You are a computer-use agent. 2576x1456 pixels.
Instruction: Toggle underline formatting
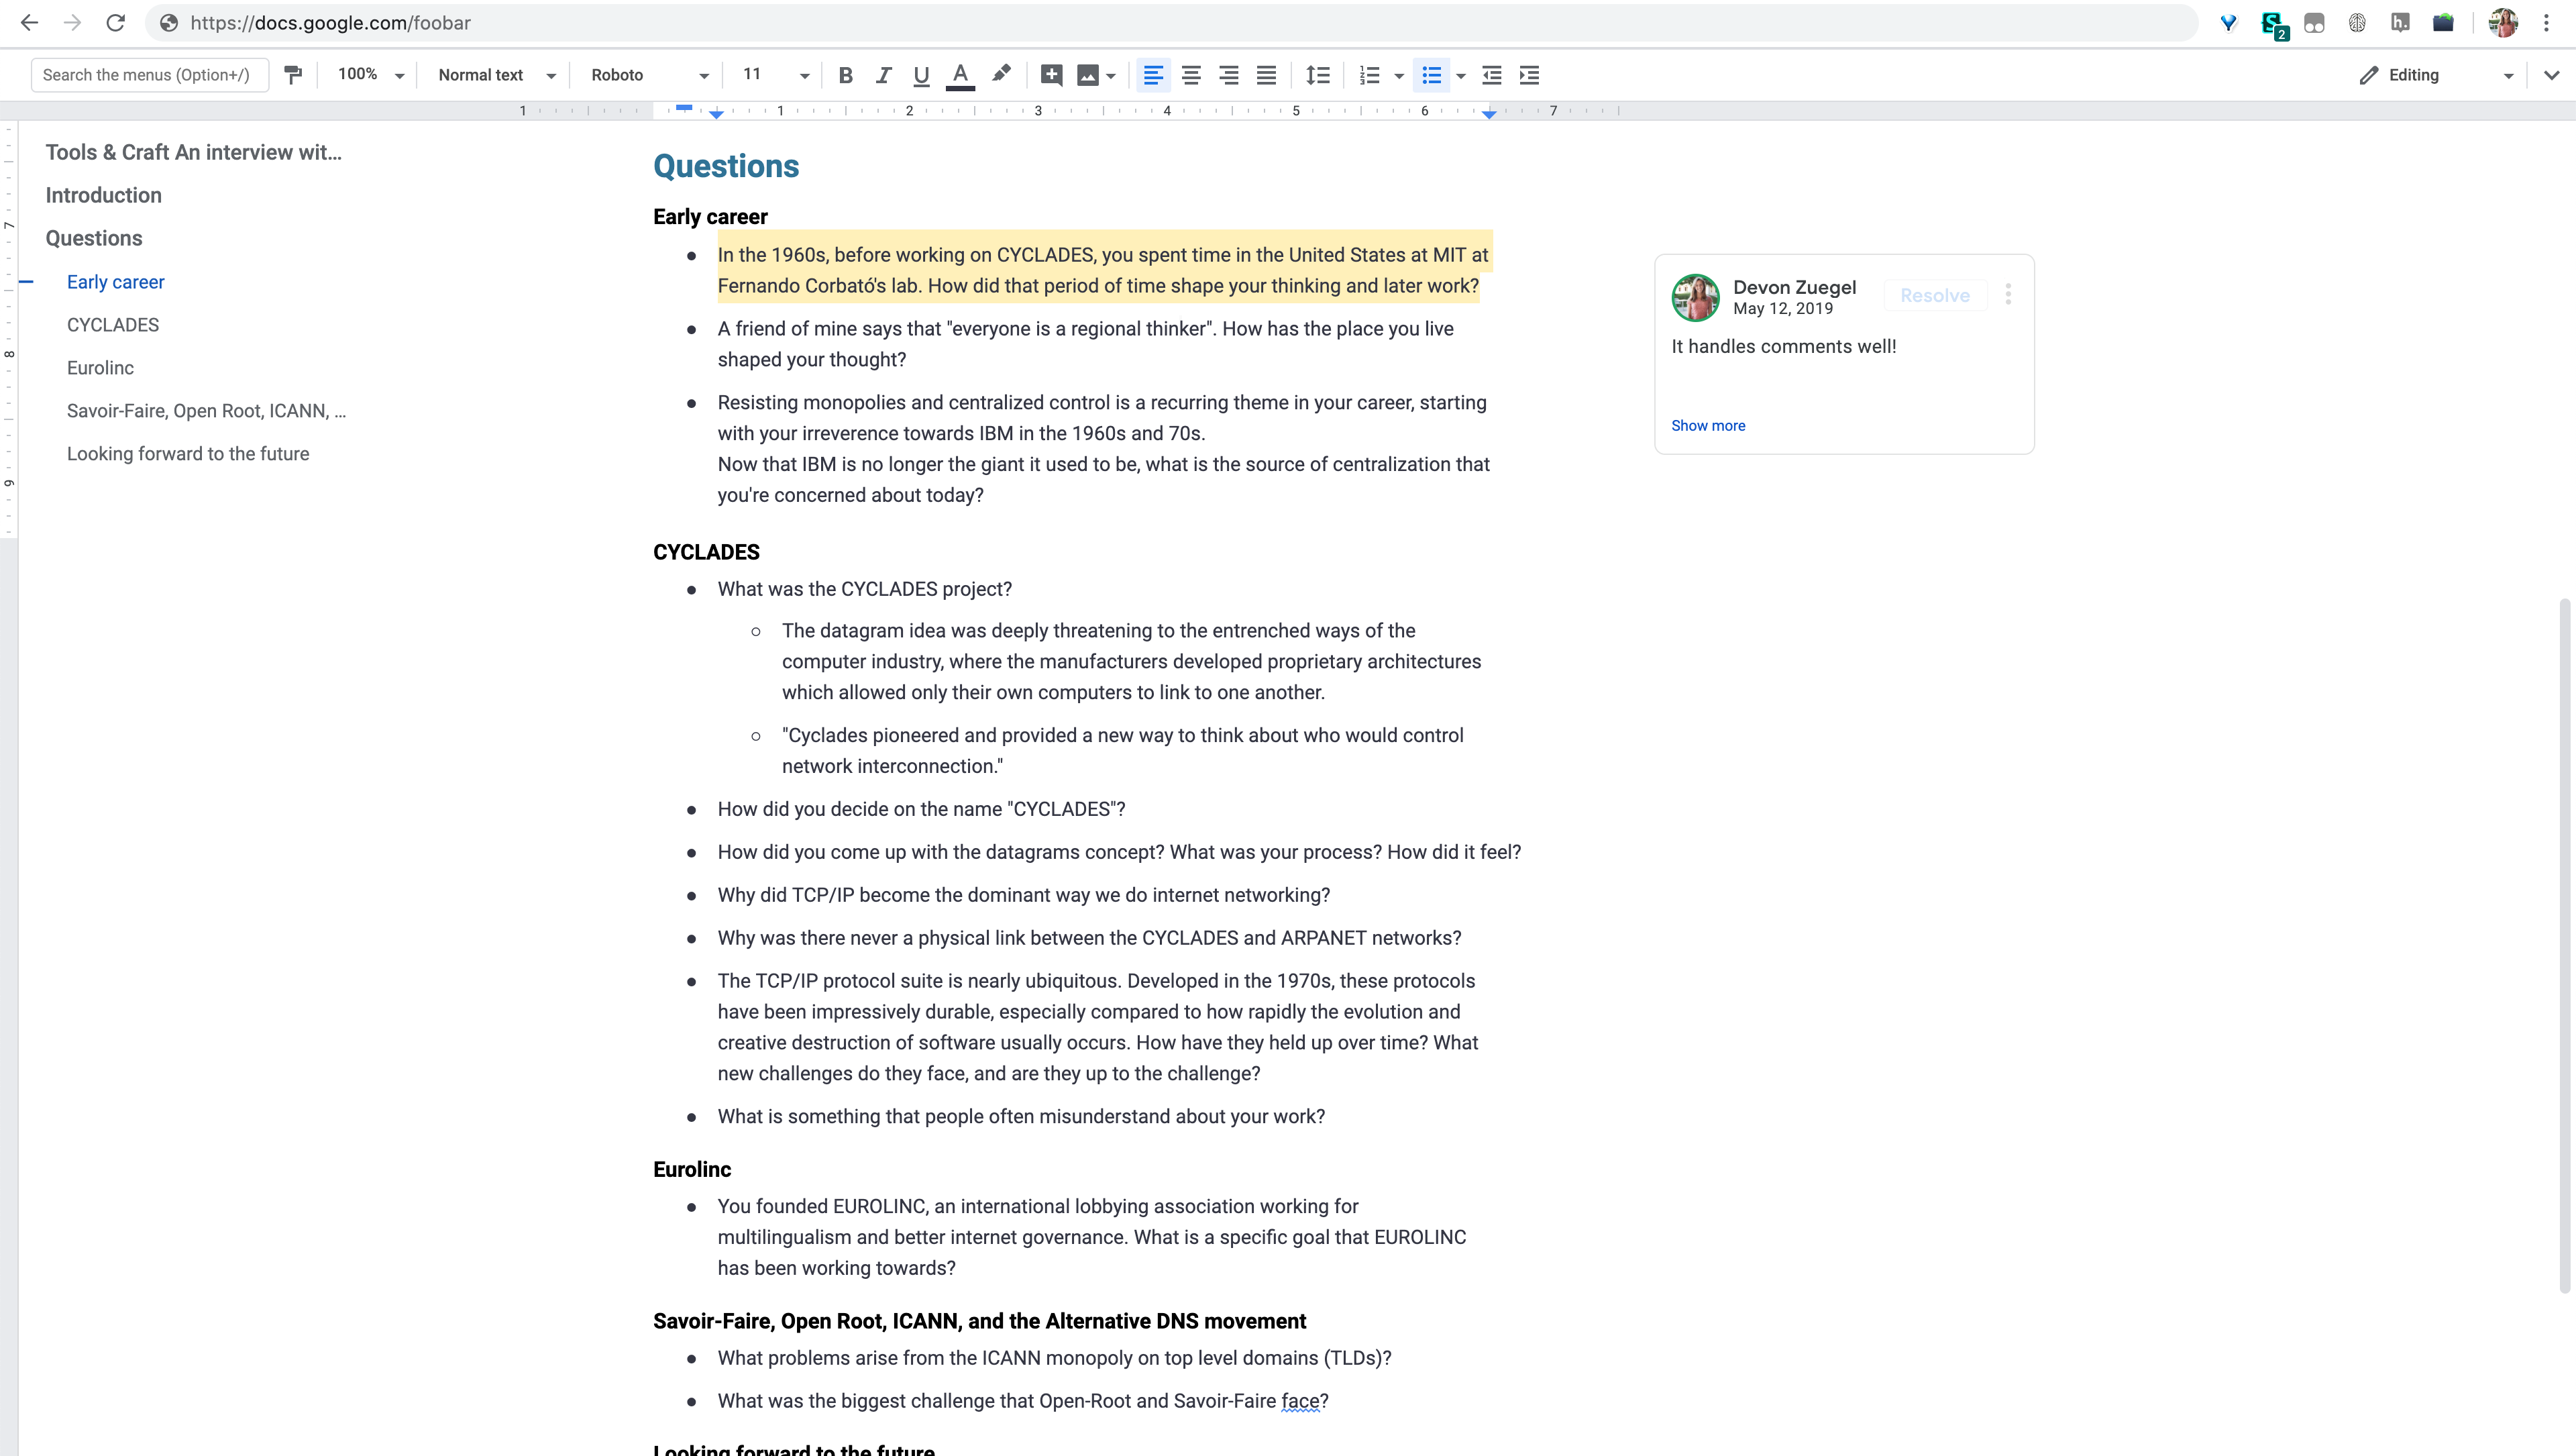[x=921, y=75]
